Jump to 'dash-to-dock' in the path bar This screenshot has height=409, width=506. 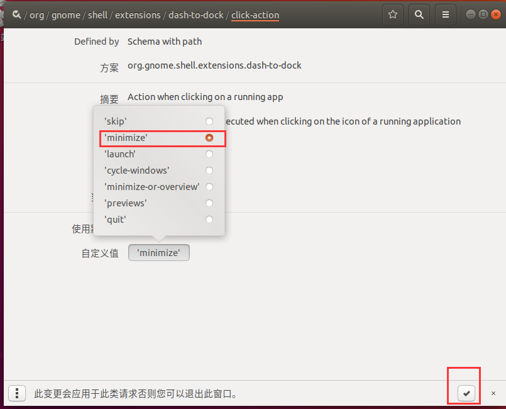[196, 15]
